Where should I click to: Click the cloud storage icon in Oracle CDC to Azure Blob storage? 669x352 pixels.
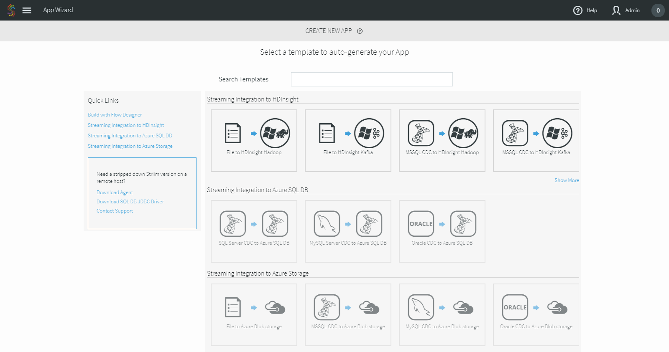pyautogui.click(x=557, y=307)
